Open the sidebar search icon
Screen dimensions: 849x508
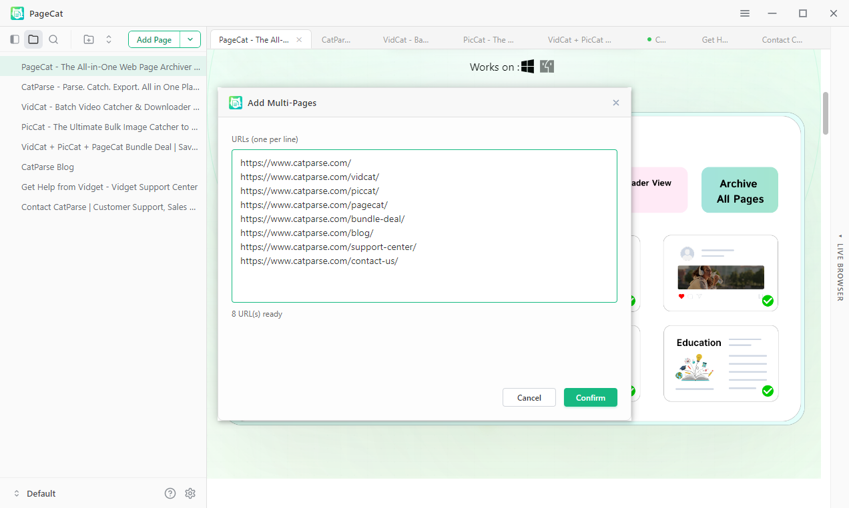[x=53, y=39]
